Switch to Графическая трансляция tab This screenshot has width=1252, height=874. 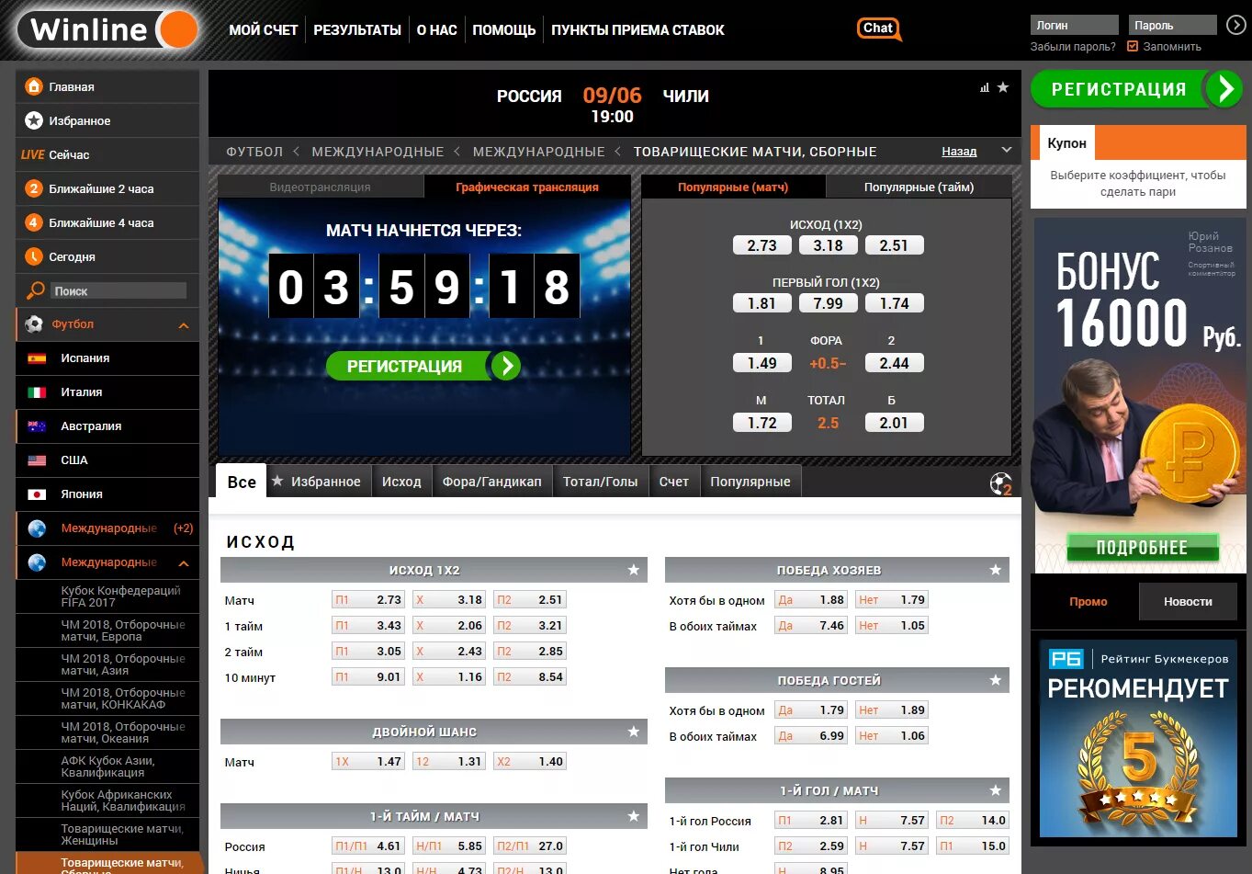click(x=527, y=187)
